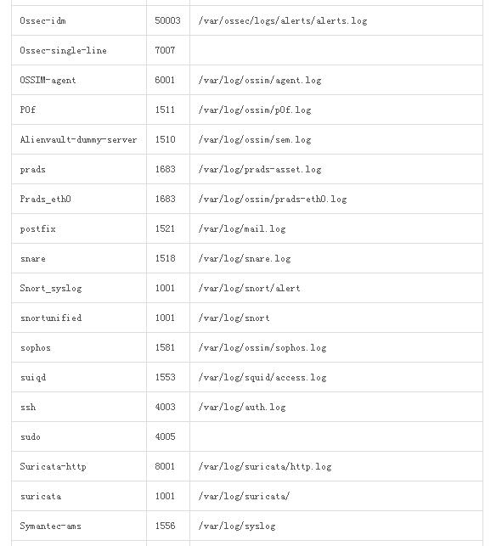The image size is (502, 546).
Task: Select the sophos.log path text
Action: pyautogui.click(x=262, y=348)
